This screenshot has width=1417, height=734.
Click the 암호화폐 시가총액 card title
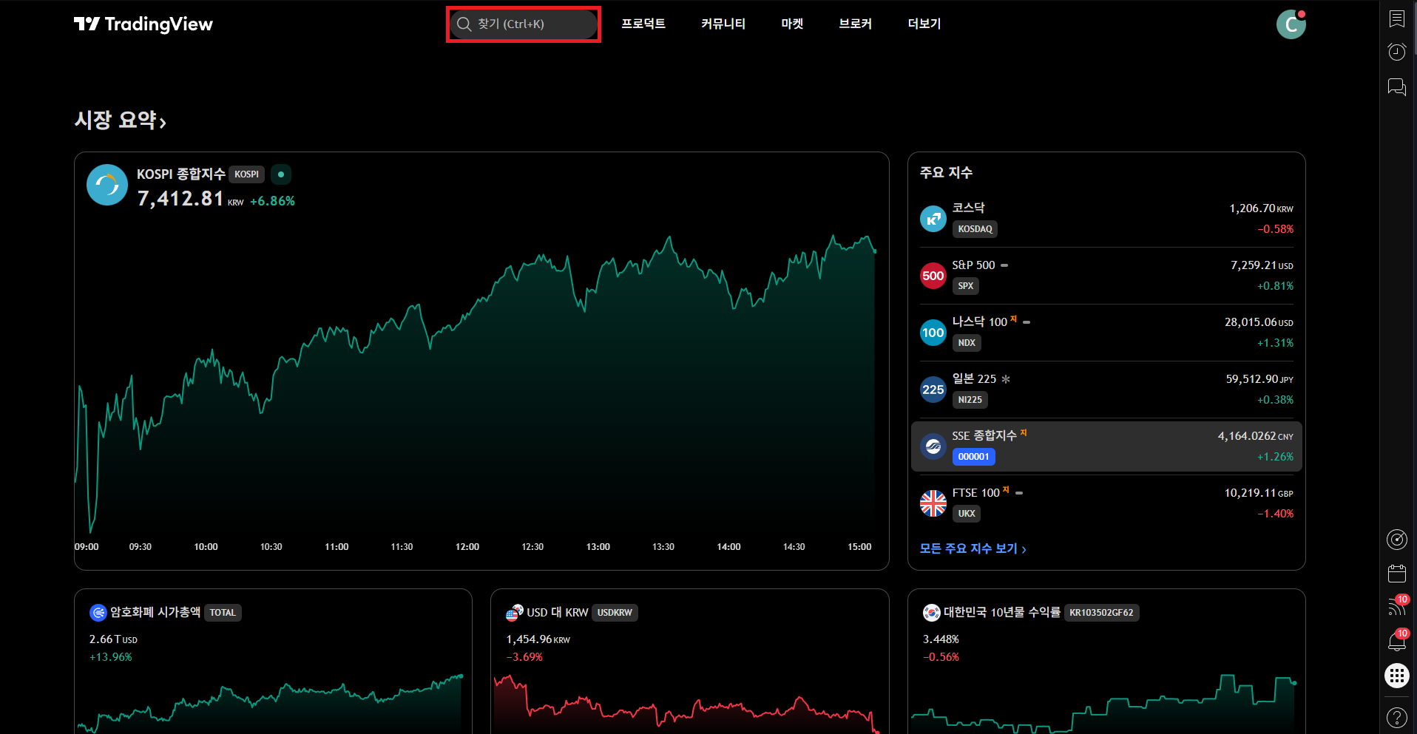coord(155,612)
